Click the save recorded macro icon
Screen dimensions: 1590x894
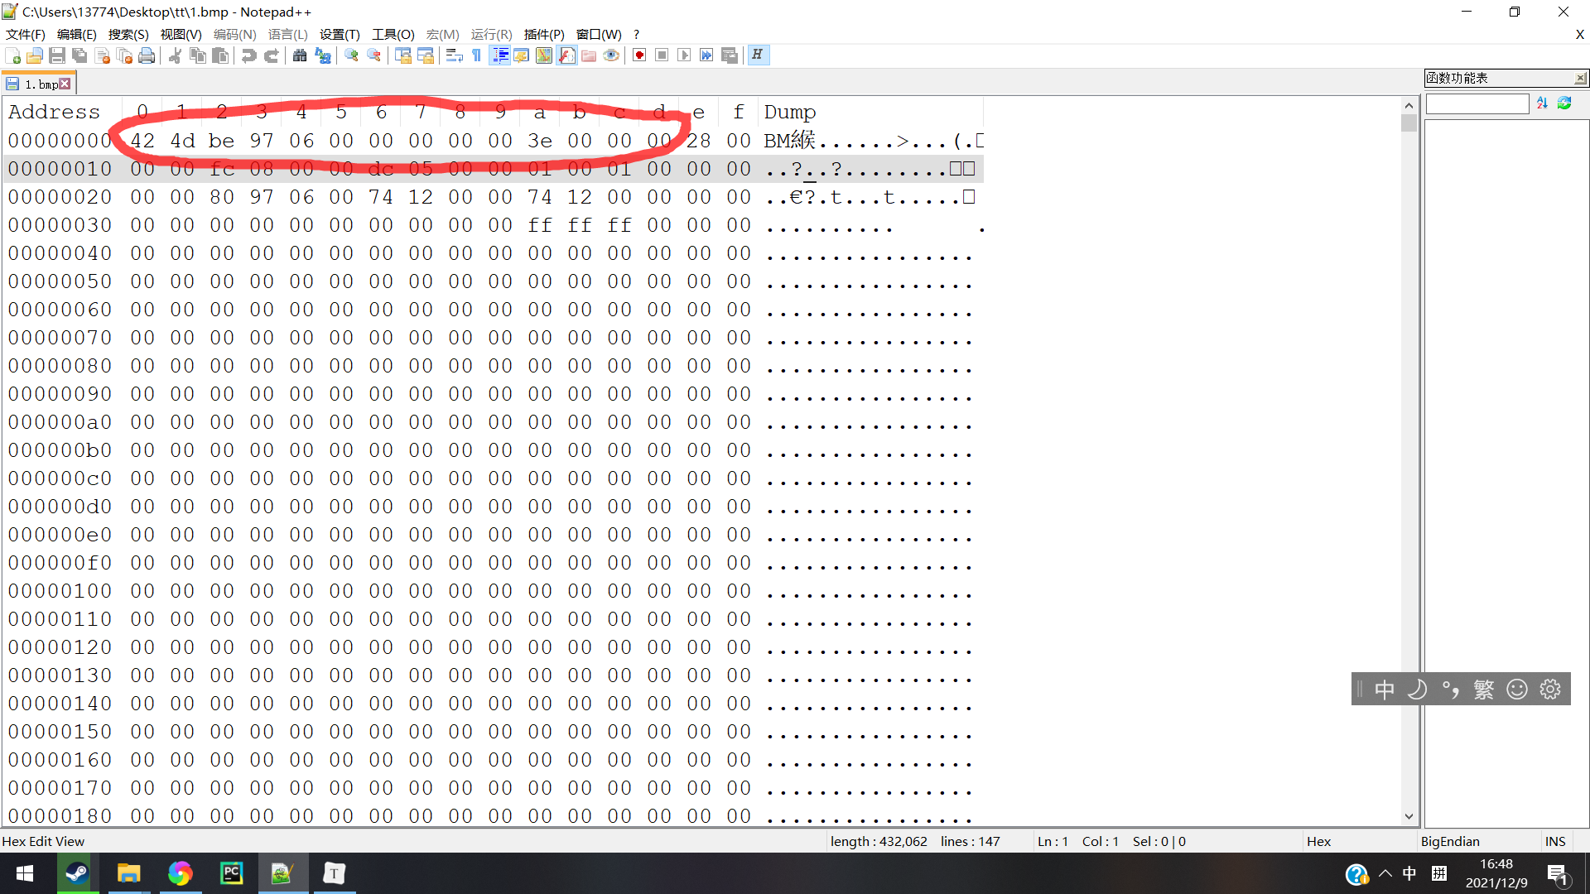pyautogui.click(x=730, y=55)
